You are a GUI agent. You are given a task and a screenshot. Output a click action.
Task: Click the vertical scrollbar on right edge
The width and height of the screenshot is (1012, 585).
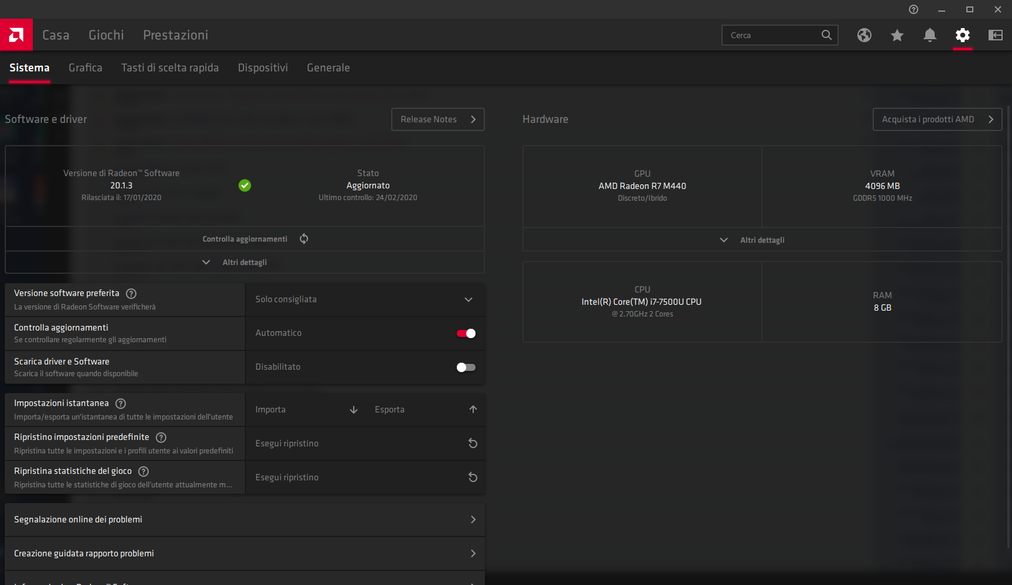1008,328
